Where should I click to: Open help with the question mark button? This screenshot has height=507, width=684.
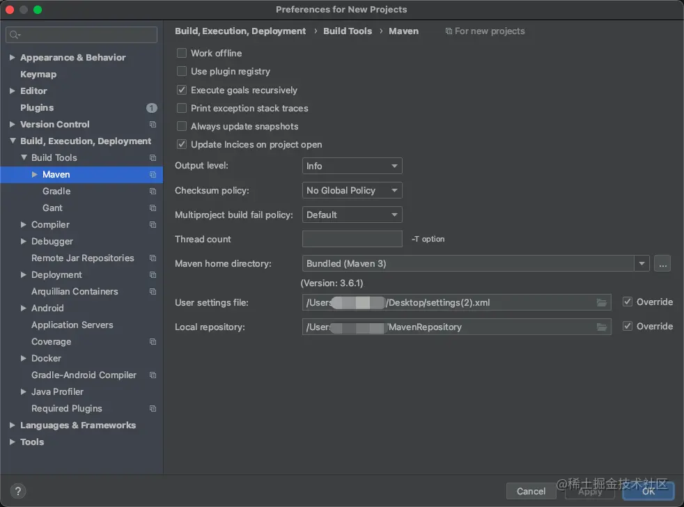(x=18, y=491)
